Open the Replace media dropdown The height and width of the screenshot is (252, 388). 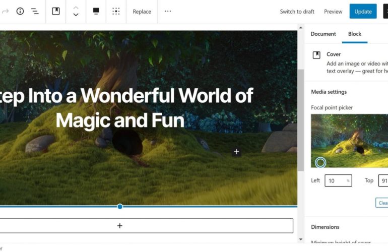point(142,12)
